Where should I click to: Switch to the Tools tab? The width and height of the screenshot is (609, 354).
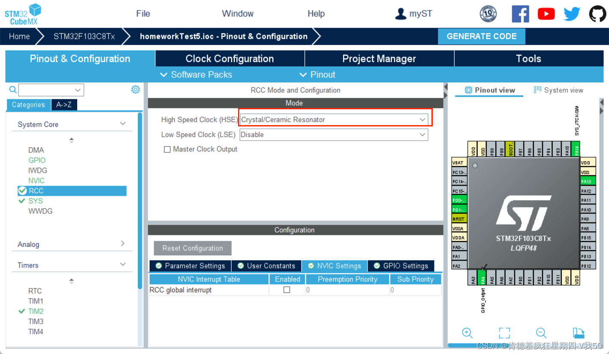pos(528,59)
